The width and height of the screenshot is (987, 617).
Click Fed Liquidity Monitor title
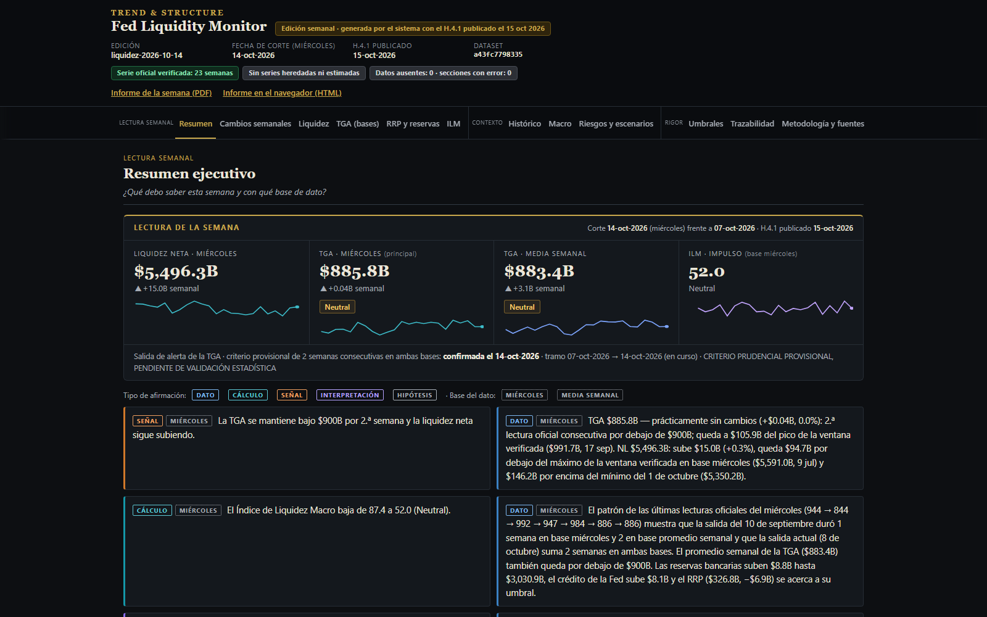189,26
